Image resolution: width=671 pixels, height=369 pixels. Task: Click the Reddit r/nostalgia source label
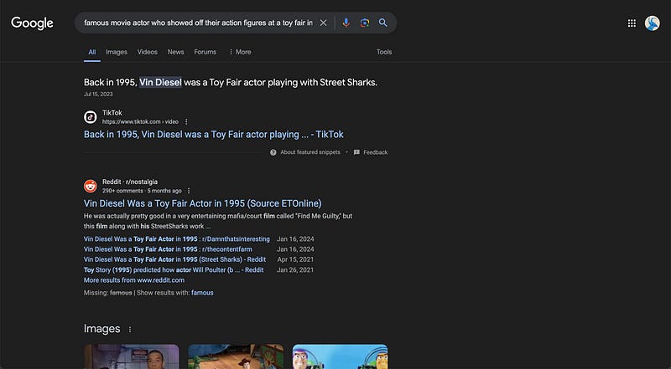(130, 182)
